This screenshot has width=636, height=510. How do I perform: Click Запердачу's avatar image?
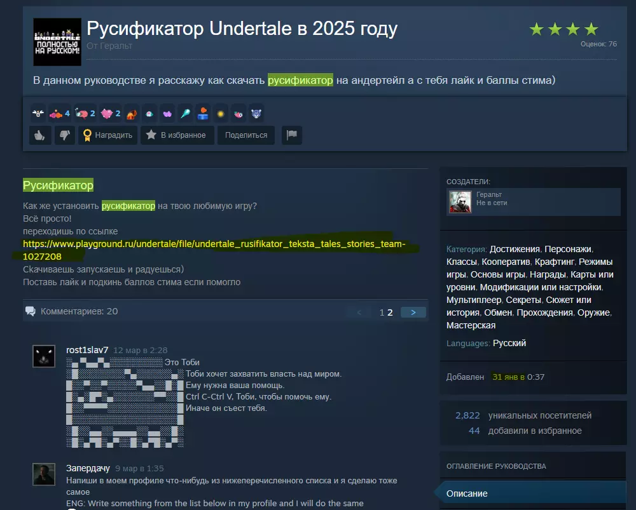click(44, 474)
